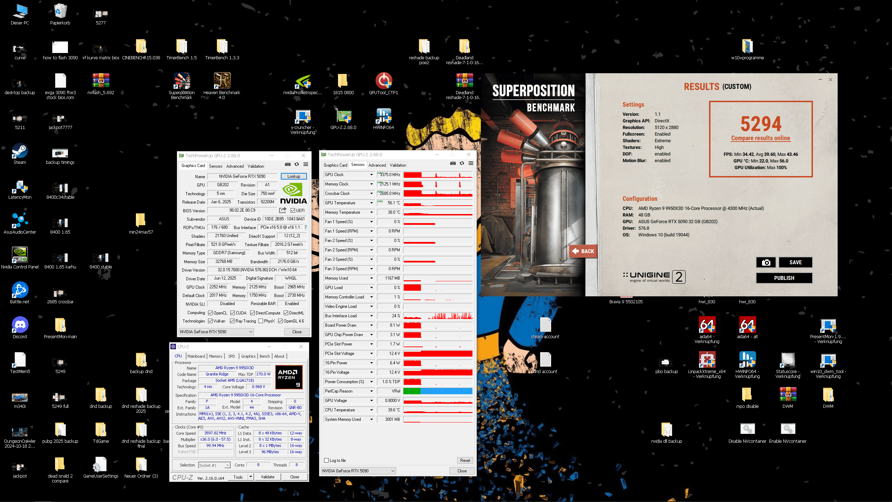This screenshot has width=892, height=502.
Task: Click the PerfCap Reason color bar graph
Action: (438, 391)
